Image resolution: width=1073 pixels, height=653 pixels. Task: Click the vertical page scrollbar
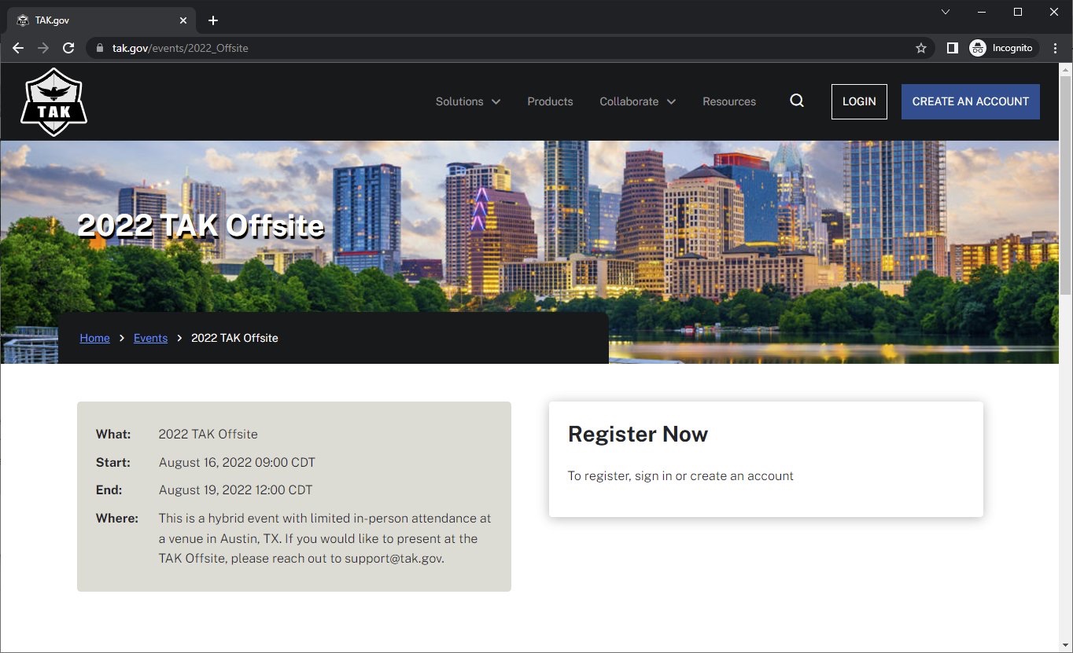pyautogui.click(x=1066, y=185)
